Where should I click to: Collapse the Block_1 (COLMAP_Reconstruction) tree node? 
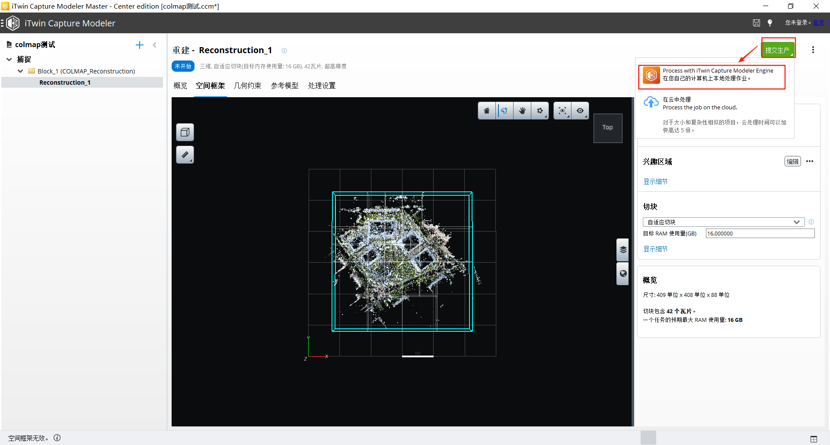click(20, 71)
